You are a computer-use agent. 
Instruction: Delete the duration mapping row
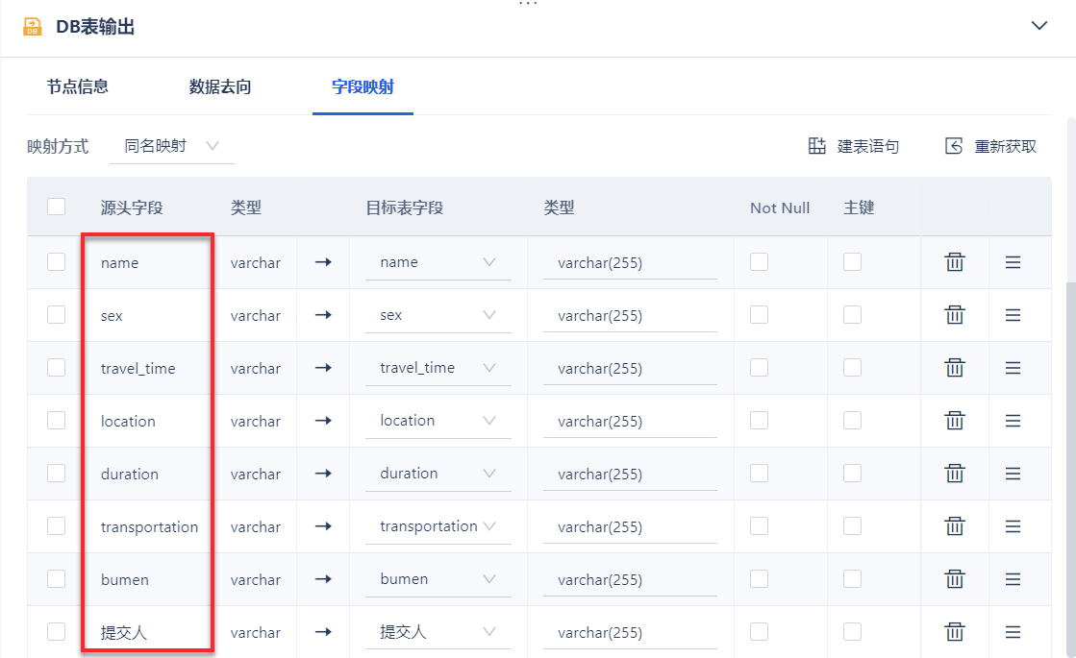point(955,473)
